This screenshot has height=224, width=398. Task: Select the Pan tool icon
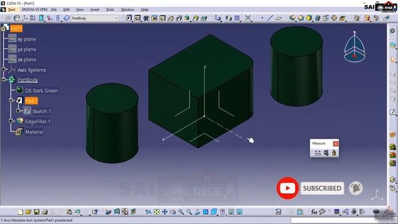pyautogui.click(x=165, y=212)
